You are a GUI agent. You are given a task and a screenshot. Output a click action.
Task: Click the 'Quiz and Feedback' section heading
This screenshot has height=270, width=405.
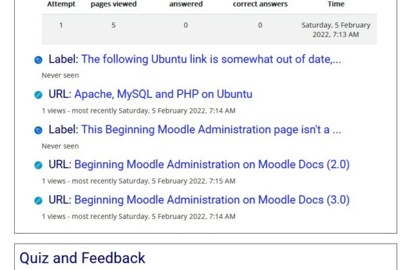pos(82,258)
